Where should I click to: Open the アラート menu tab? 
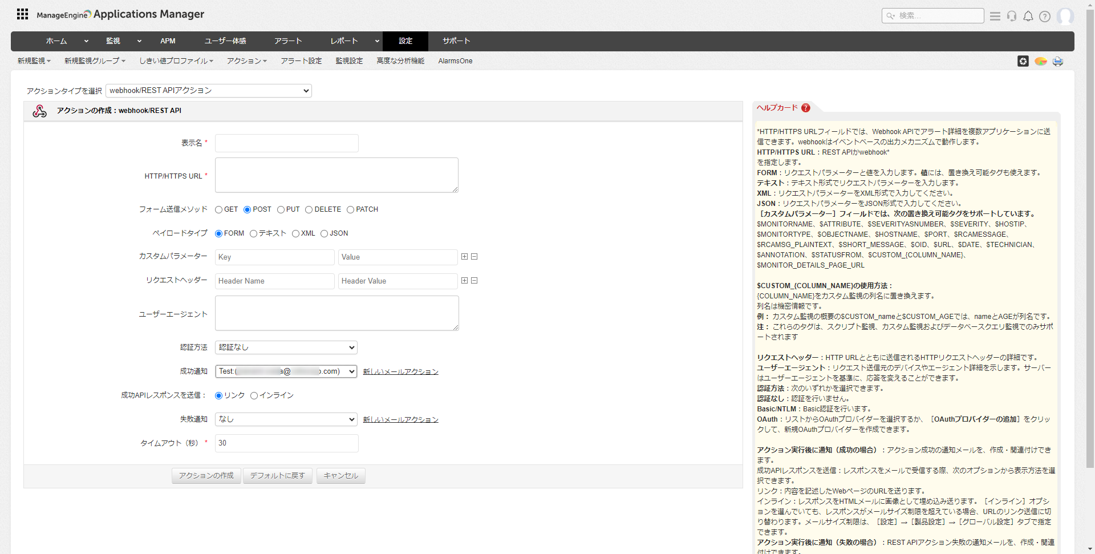click(x=288, y=41)
